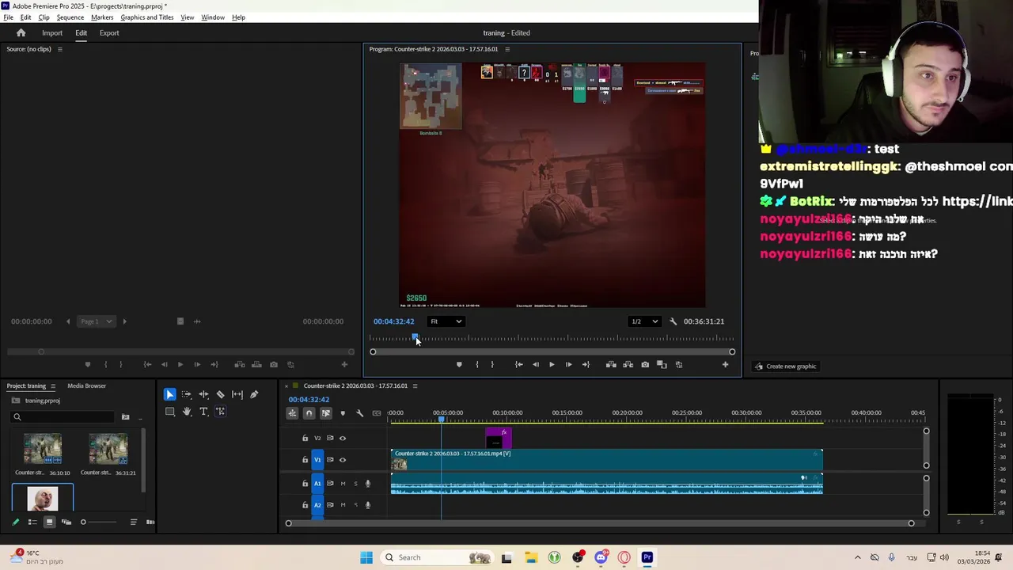Switch to the Import workspace tab

pyautogui.click(x=52, y=32)
